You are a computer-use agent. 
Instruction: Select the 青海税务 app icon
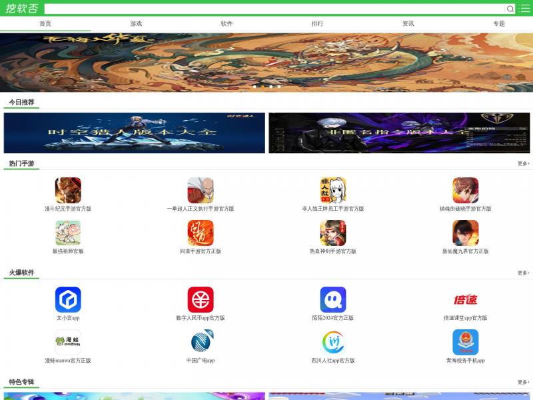click(x=465, y=342)
